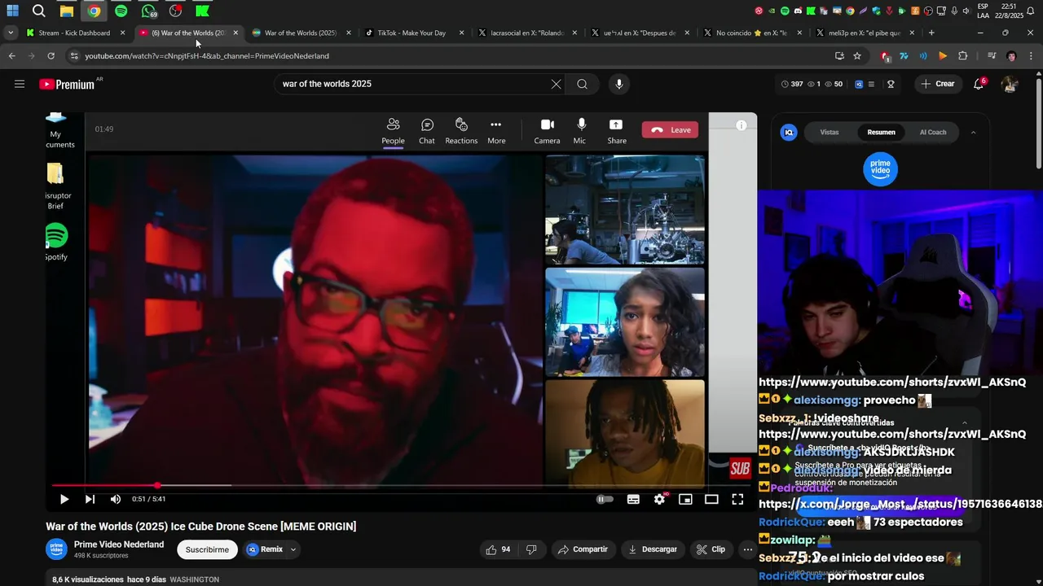Toggle theater mode for the player
The height and width of the screenshot is (586, 1043).
pos(711,499)
